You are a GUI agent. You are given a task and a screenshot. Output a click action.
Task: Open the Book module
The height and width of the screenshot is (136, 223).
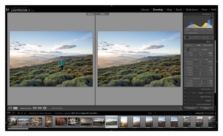[x=179, y=10]
